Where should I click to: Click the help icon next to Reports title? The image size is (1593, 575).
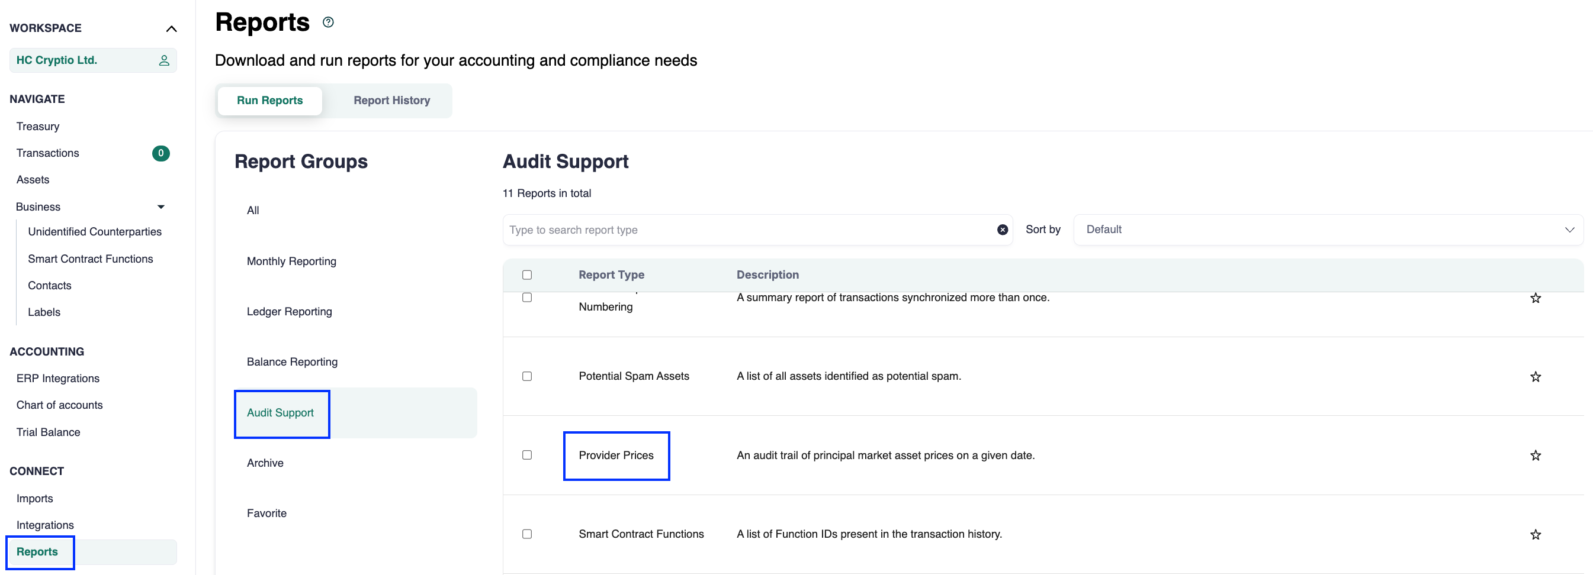(x=328, y=22)
